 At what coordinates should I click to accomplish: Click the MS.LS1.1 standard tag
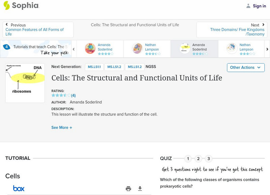pos(94,67)
